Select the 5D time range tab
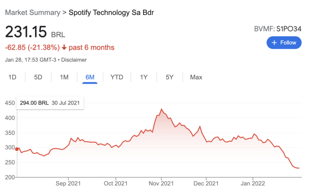318x190 pixels. click(38, 77)
